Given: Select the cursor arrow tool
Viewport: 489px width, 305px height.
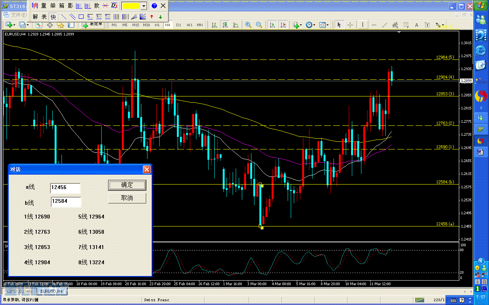Looking at the screenshot, I should pyautogui.click(x=339, y=25).
